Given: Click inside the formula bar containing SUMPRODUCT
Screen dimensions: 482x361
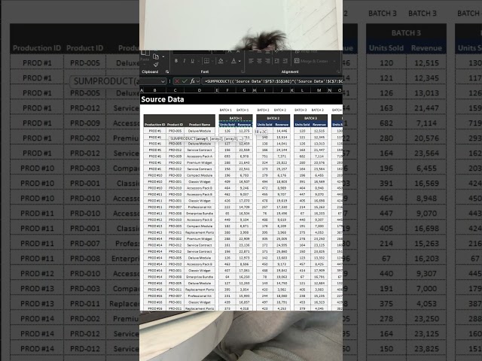Looking at the screenshot, I should 273,81.
